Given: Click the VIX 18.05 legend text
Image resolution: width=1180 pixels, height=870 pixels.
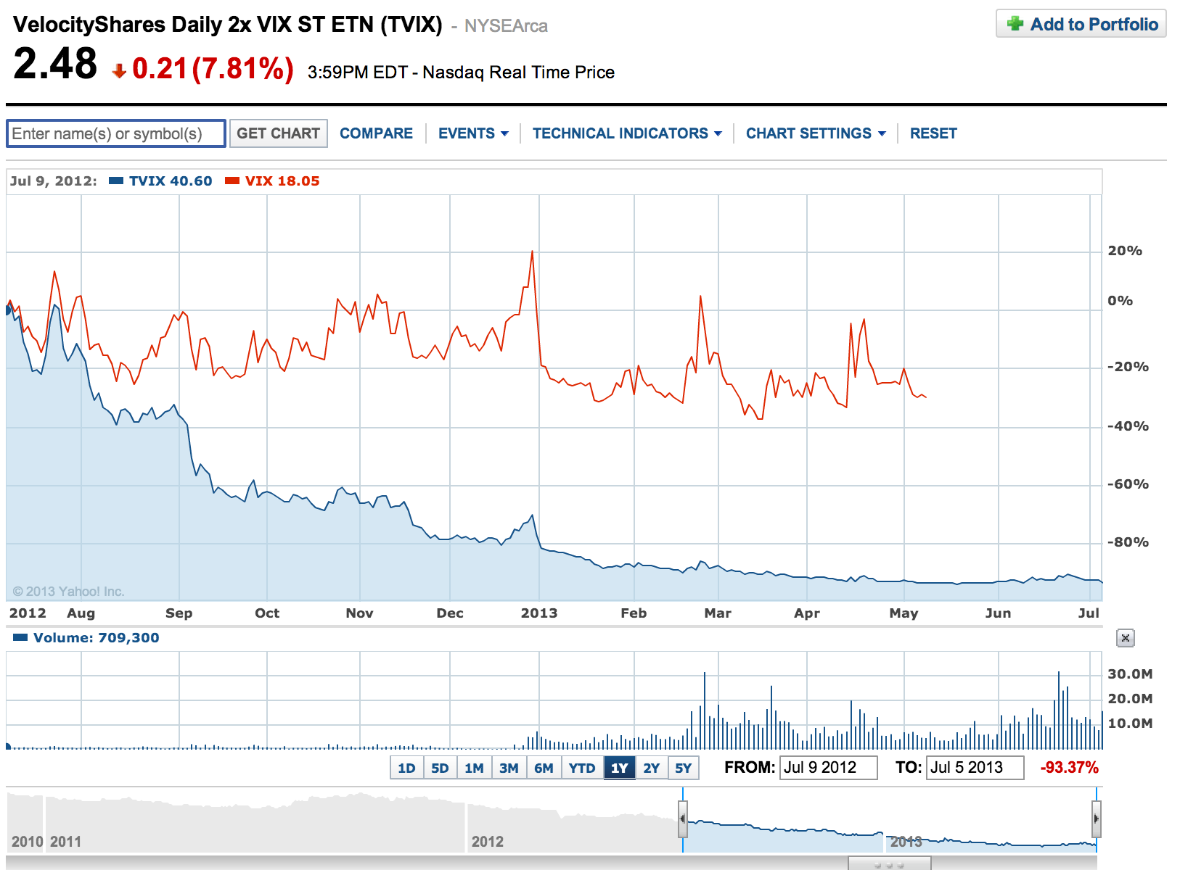Looking at the screenshot, I should pyautogui.click(x=282, y=181).
